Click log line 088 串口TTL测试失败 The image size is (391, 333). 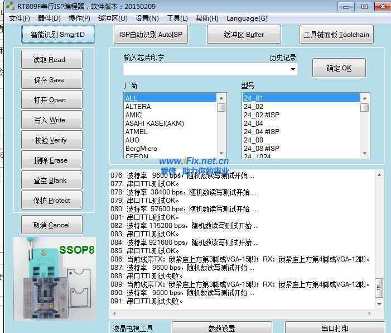tap(147, 276)
